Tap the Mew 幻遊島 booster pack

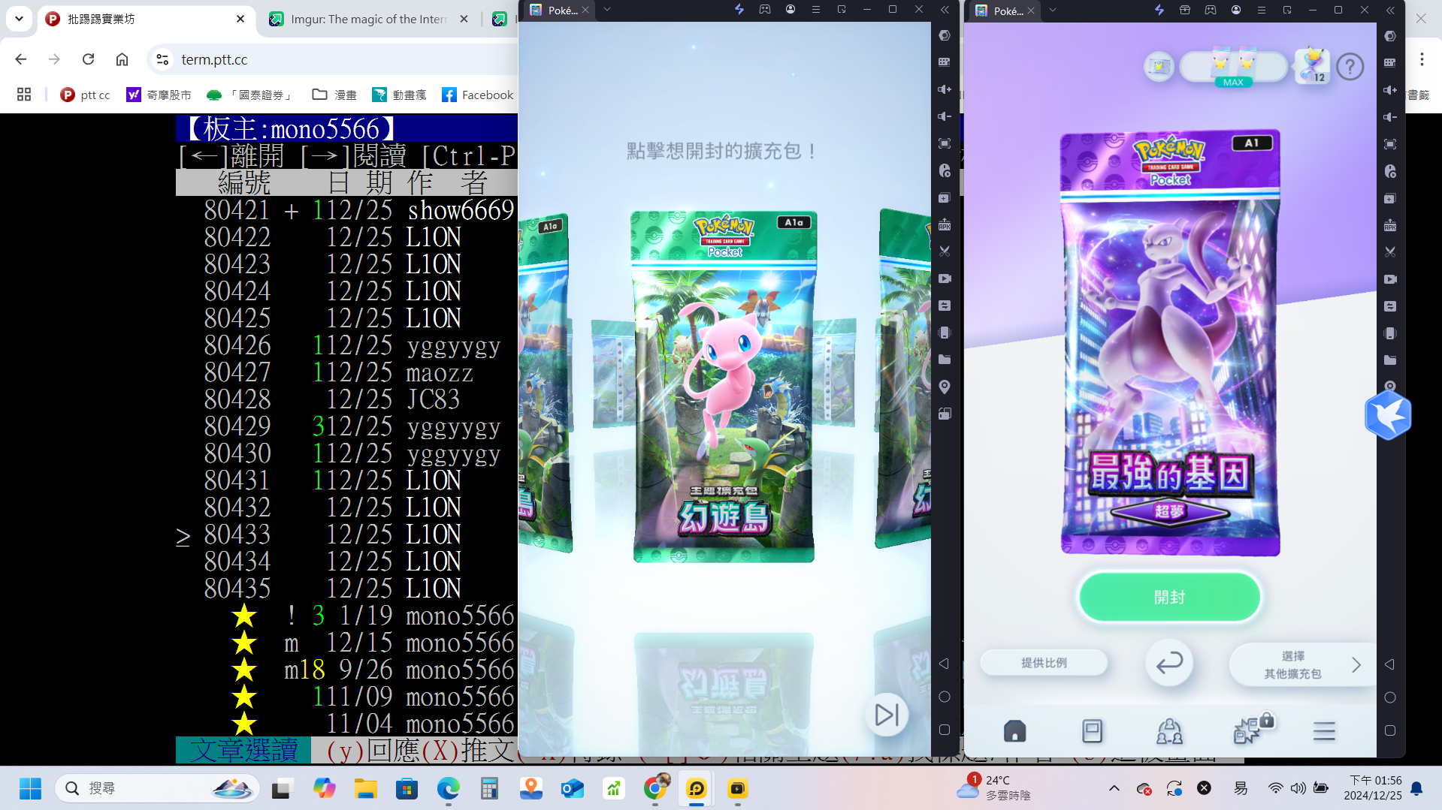(724, 387)
